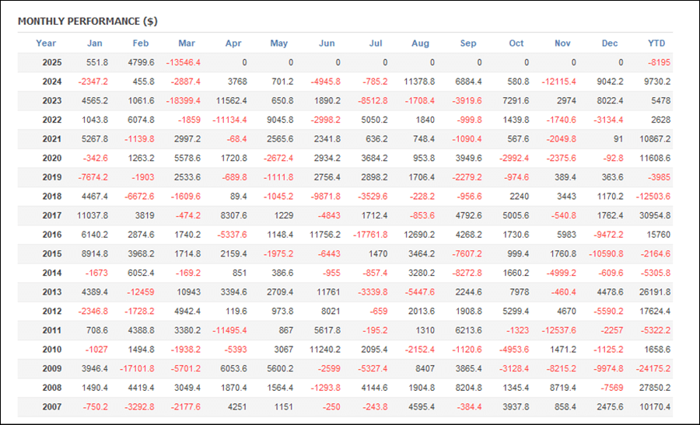Click the Jul column header
Viewport: 700px width, 425px height.
tap(376, 44)
